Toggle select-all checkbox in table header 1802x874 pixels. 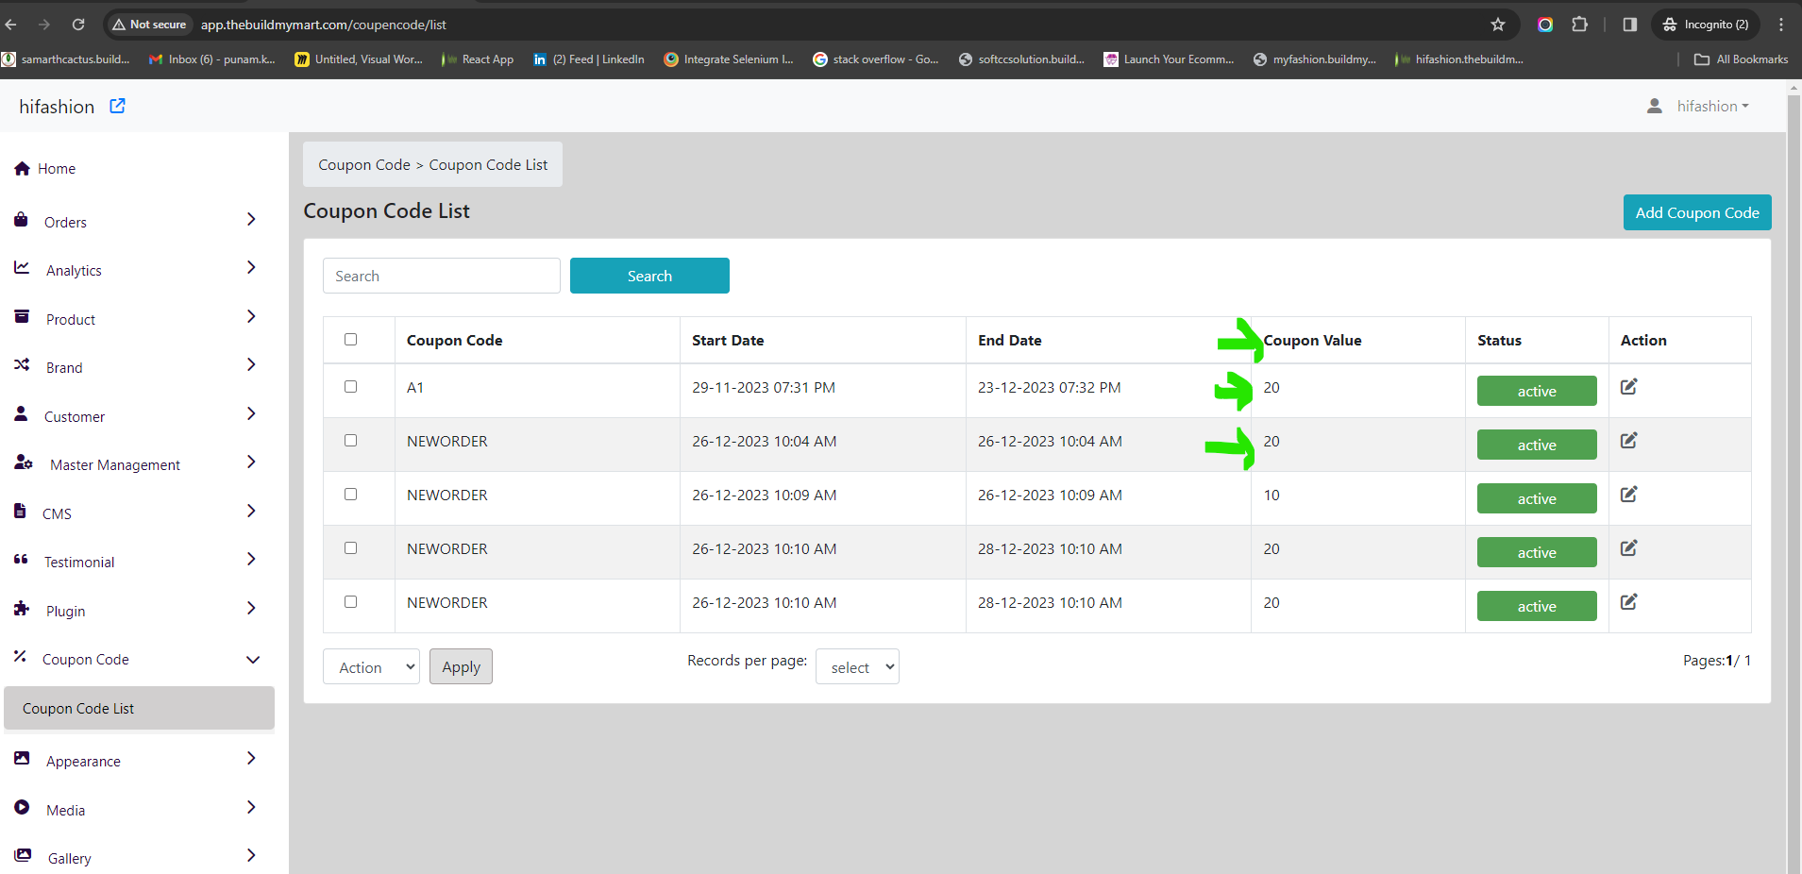coord(350,339)
